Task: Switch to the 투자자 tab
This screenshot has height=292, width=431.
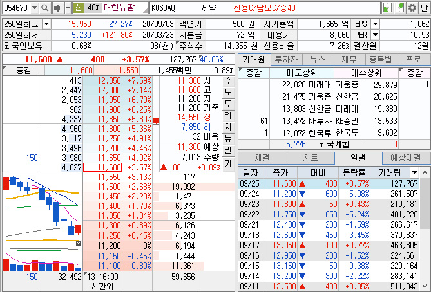Action: [x=287, y=60]
